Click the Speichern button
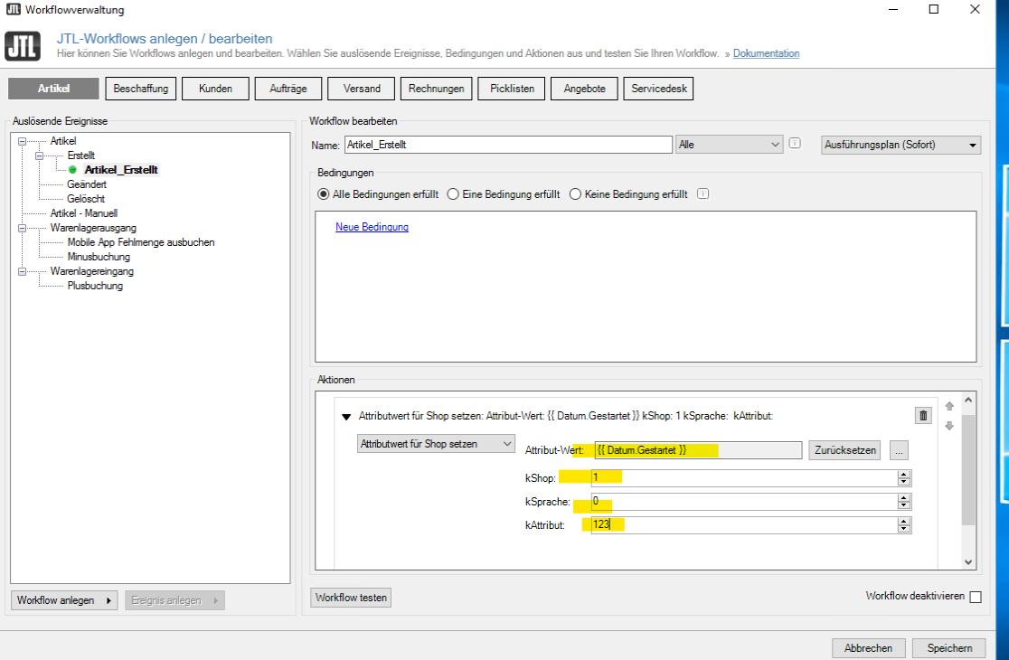Image resolution: width=1009 pixels, height=660 pixels. [x=949, y=647]
